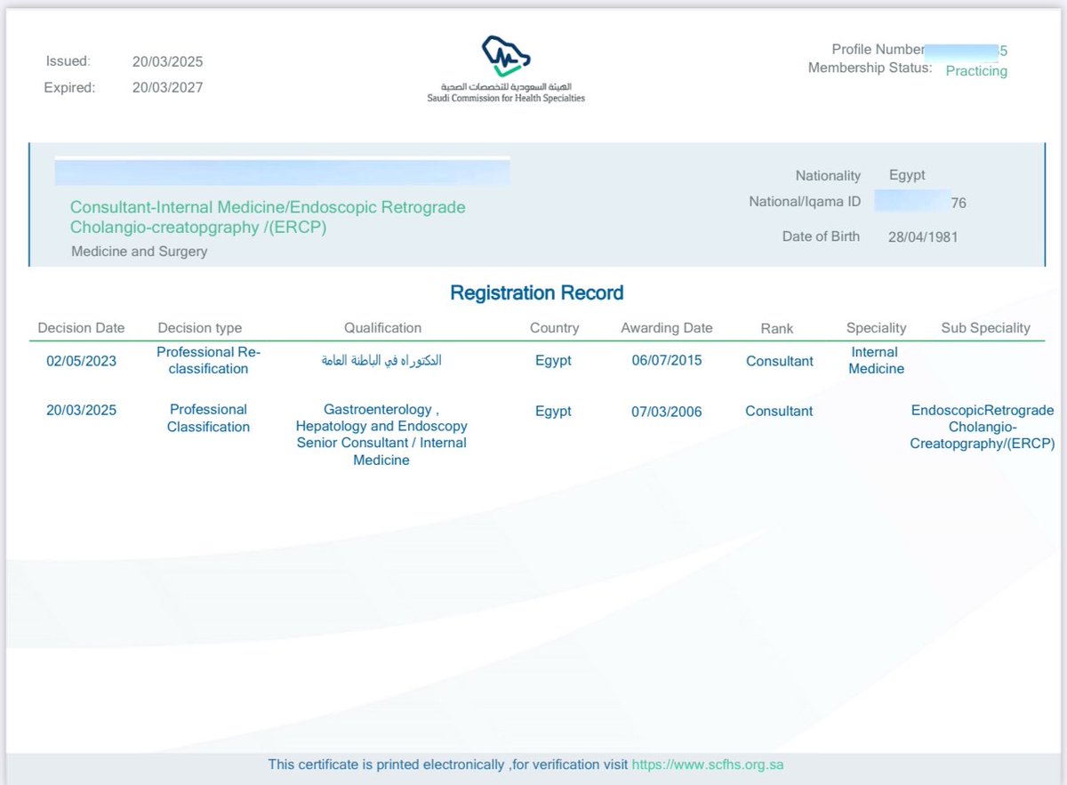Select the Decision type column header
The width and height of the screenshot is (1067, 785).
click(x=199, y=328)
